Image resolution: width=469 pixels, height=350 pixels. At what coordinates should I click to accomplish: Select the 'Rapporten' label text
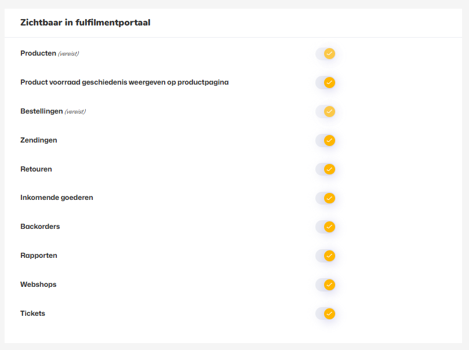[x=38, y=256]
